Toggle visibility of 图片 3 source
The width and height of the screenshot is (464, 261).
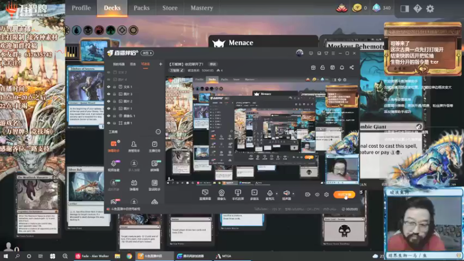coord(108,94)
